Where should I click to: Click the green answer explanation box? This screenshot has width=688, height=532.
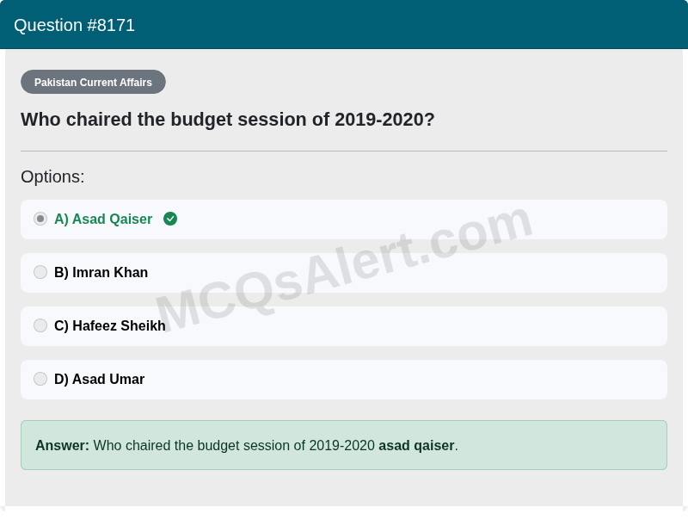click(344, 445)
